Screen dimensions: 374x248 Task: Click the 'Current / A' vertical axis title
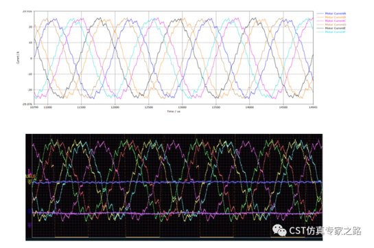(x=18, y=58)
